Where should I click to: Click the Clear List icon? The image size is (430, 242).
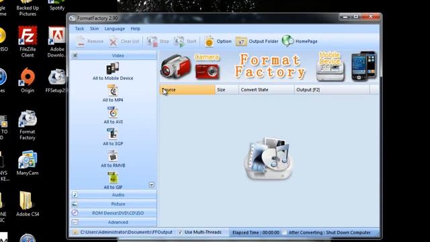point(114,42)
